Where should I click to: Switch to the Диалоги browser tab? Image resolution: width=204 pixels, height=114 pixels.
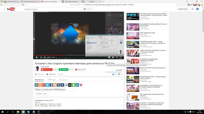(x=92, y=2)
